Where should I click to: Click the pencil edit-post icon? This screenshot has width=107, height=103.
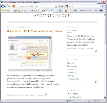[46, 94]
